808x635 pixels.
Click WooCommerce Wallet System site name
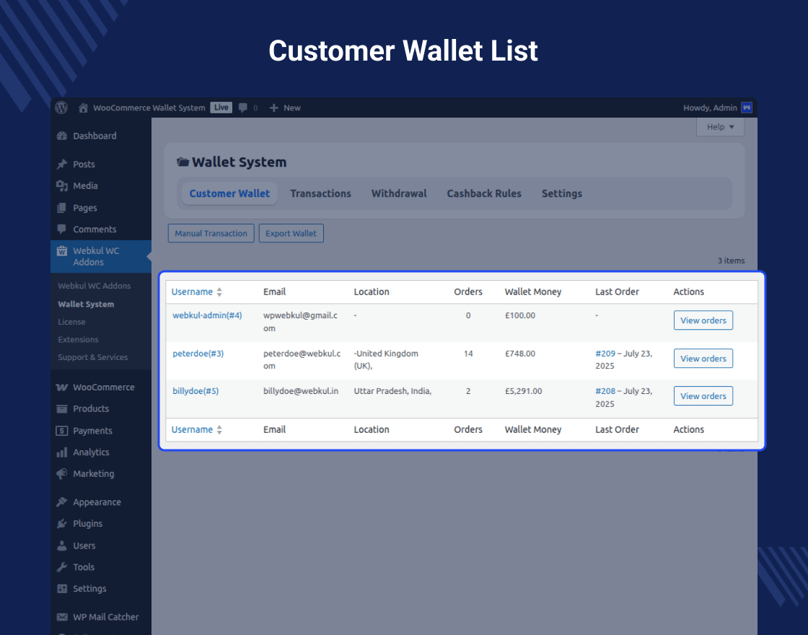coord(149,108)
